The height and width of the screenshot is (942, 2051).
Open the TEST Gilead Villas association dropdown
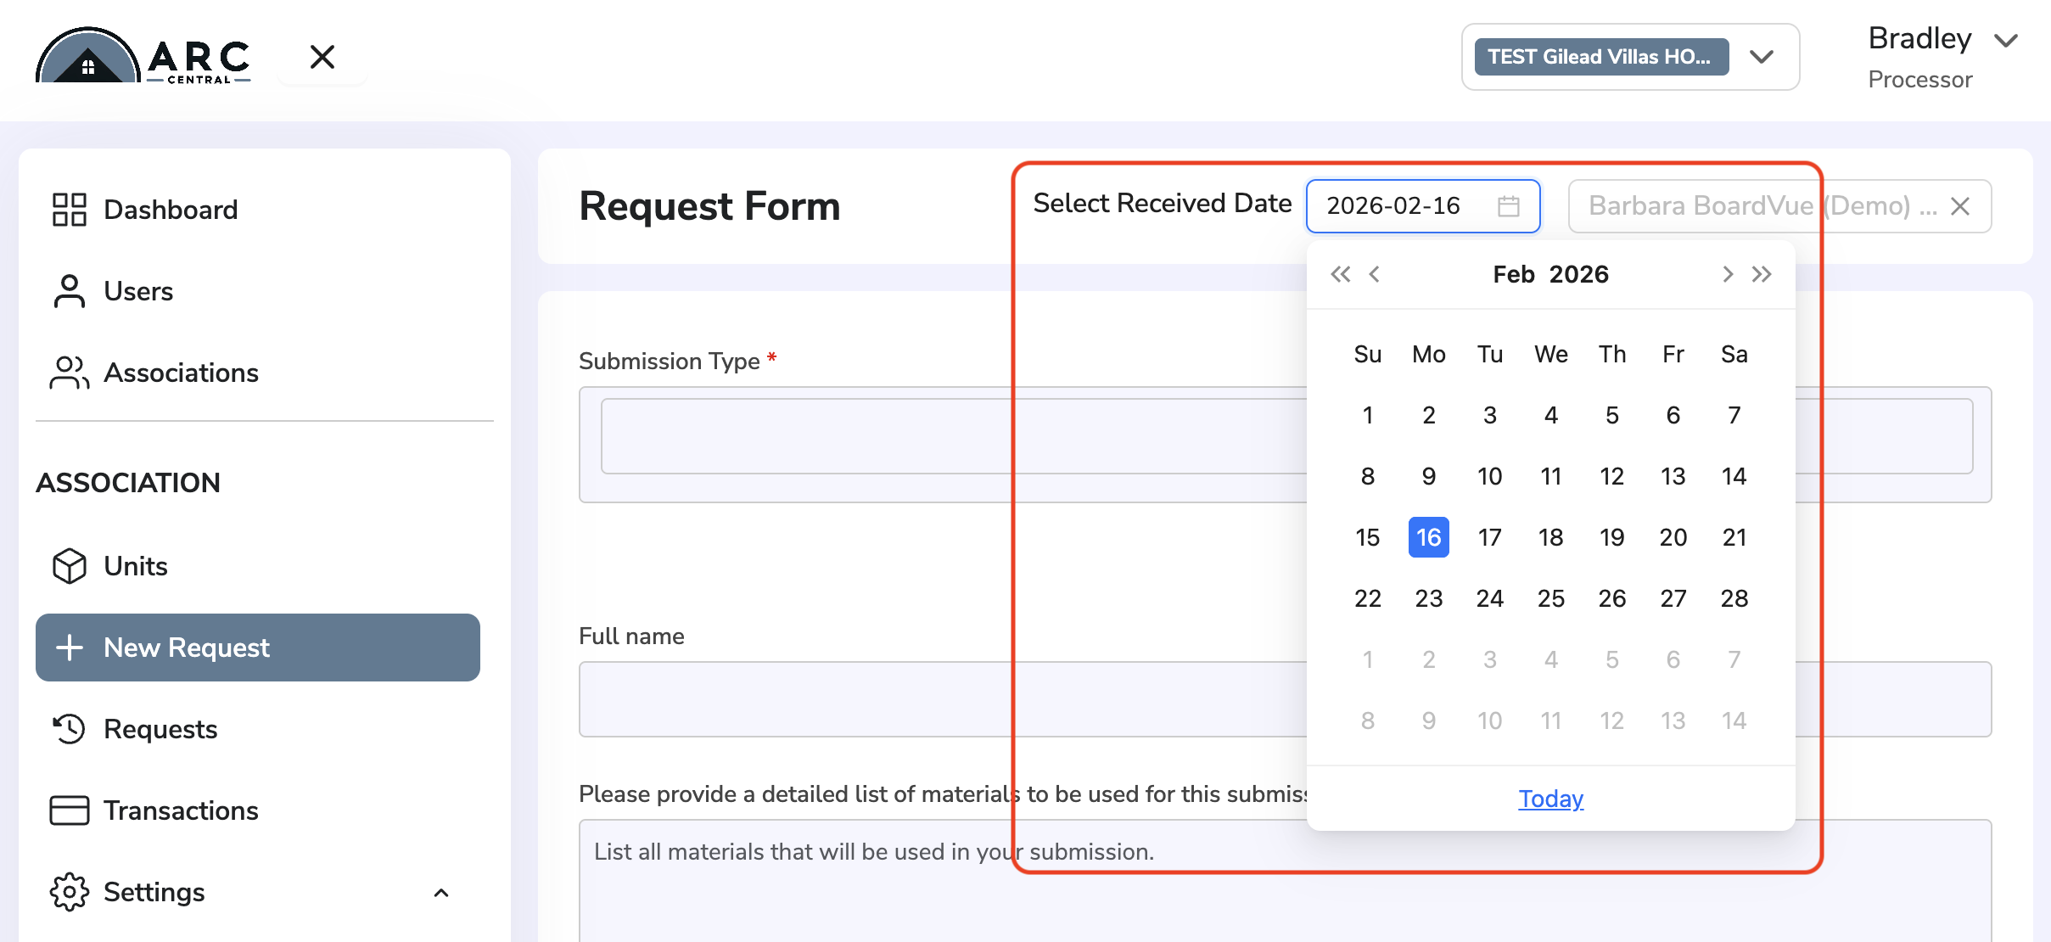pyautogui.click(x=1630, y=57)
